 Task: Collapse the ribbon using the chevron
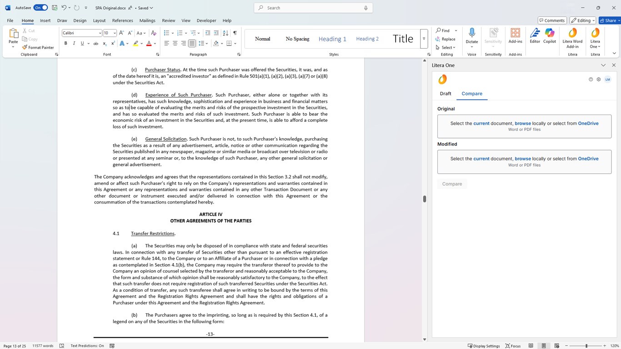pos(614,54)
